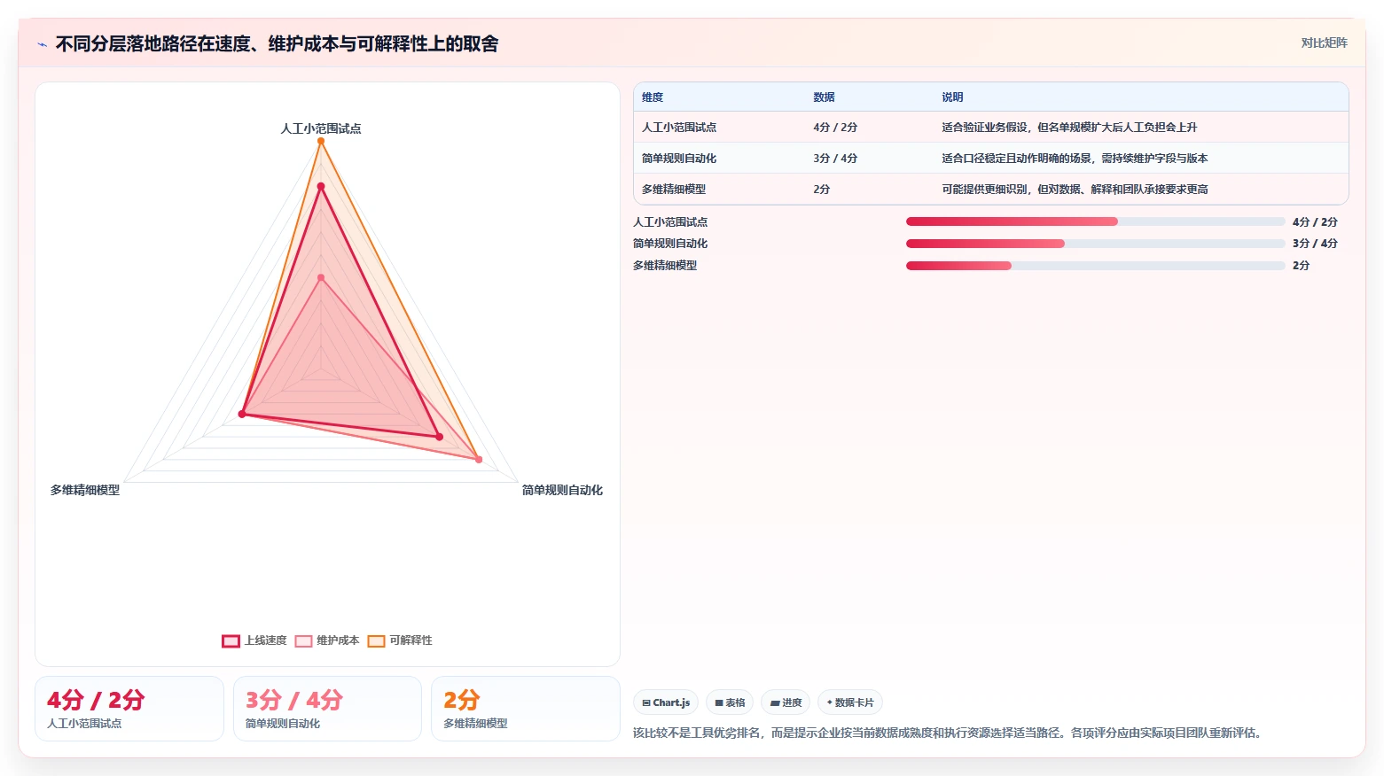Click the 3分 / 4分 data card
Screen dimensions: 1384x776
327,709
